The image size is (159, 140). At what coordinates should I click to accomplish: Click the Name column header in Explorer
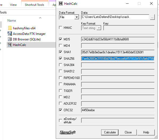[x=12, y=21]
